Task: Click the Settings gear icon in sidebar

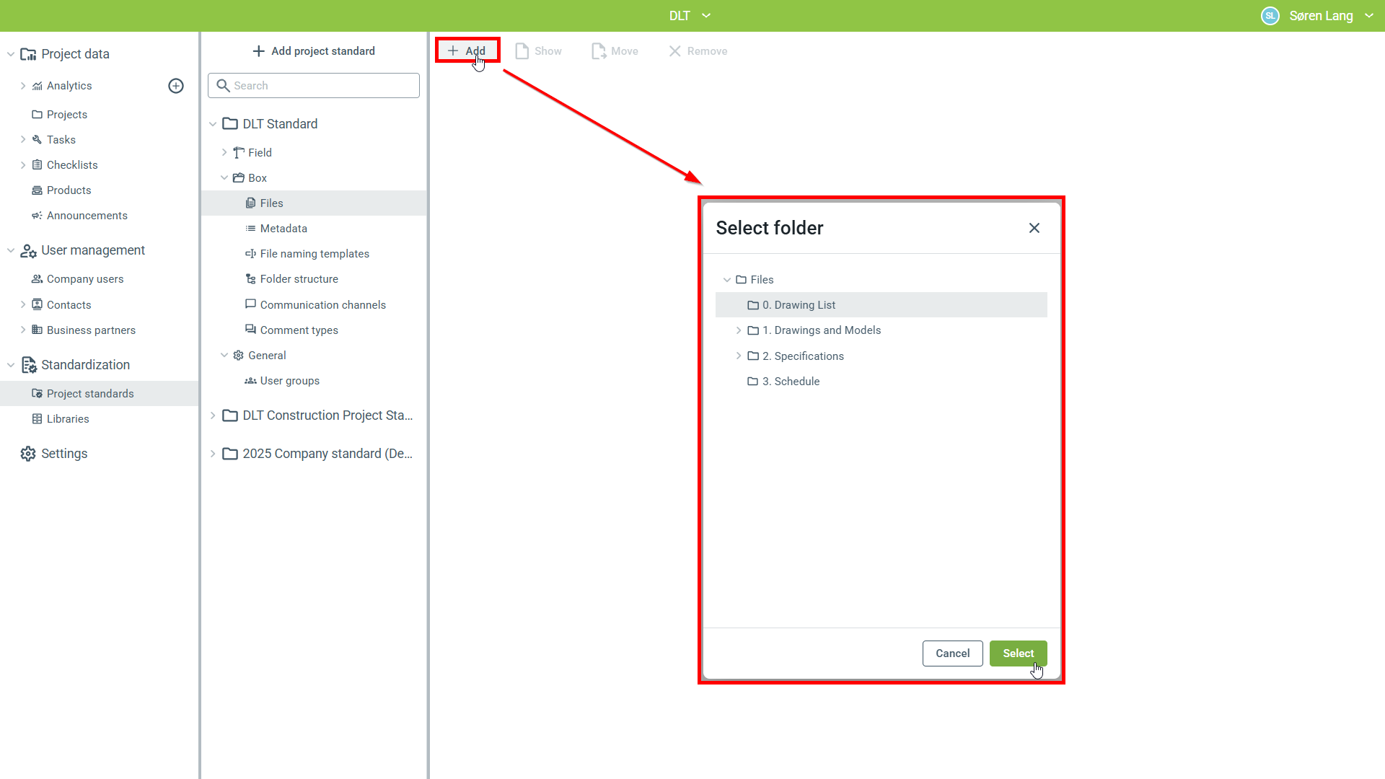Action: pos(28,454)
